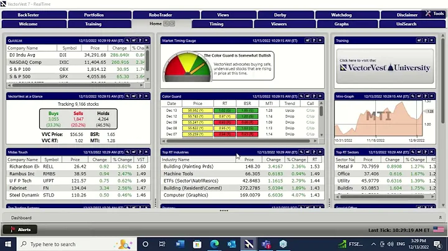Screen dimensions: 448x251
Task: Open the Viewers tab
Action: pyautogui.click(x=285, y=24)
